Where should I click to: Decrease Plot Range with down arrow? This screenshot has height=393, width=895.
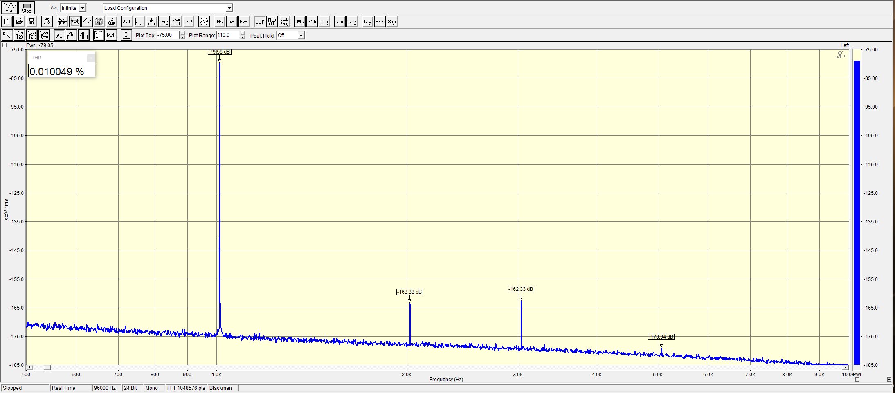point(242,37)
